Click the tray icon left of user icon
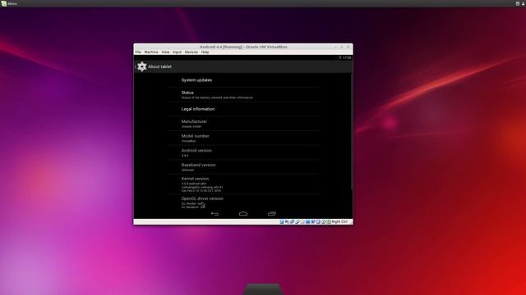526x295 pixels. click(x=518, y=3)
